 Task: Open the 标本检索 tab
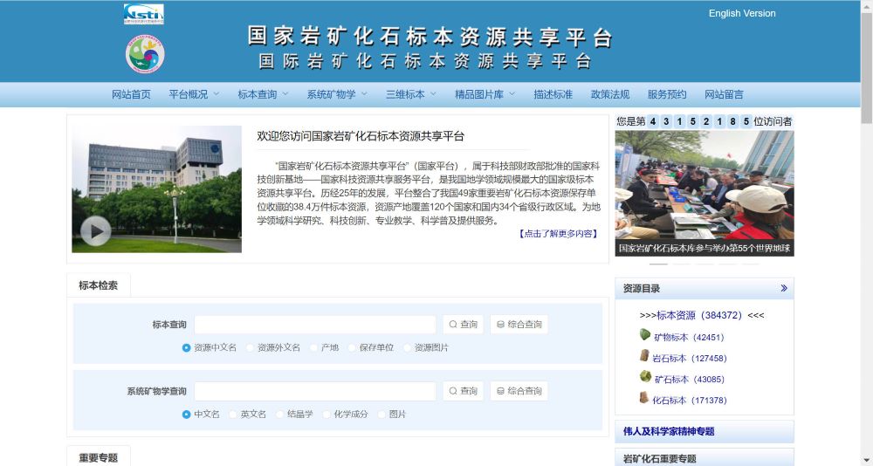click(98, 285)
